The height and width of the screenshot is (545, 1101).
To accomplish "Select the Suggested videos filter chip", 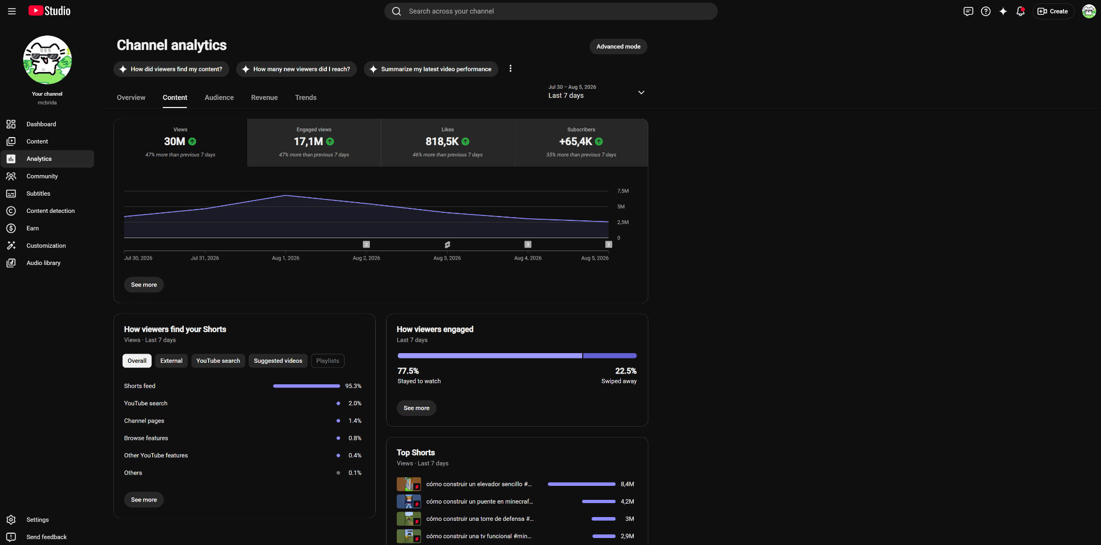I will tap(278, 361).
